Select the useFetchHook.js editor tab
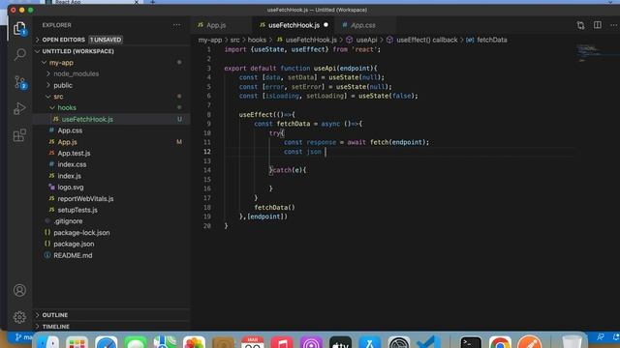The image size is (620, 348). click(x=294, y=25)
